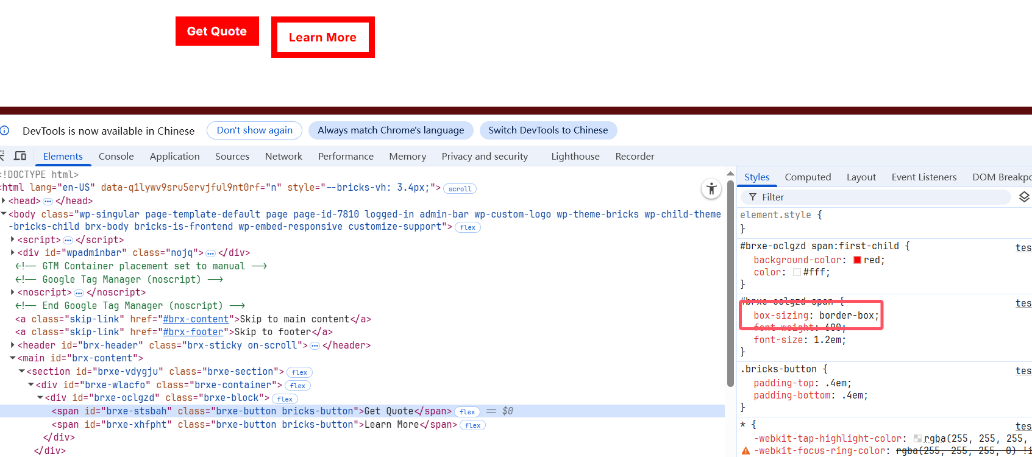The image size is (1032, 457).
Task: Toggle the device toolbar icon
Action: pos(20,156)
